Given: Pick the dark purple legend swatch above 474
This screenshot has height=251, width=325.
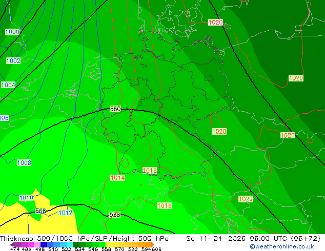Looking at the screenshot, I should (17, 244).
